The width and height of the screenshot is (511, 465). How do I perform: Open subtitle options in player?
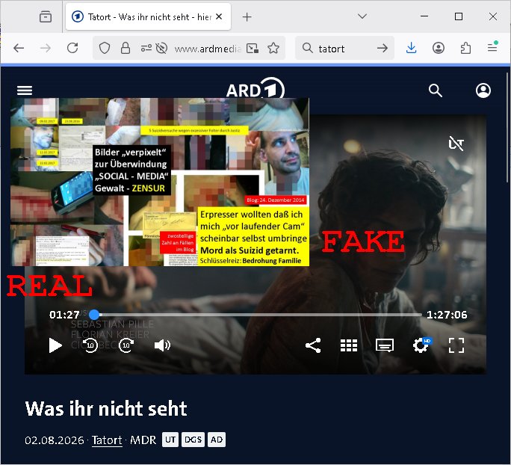[x=385, y=345]
